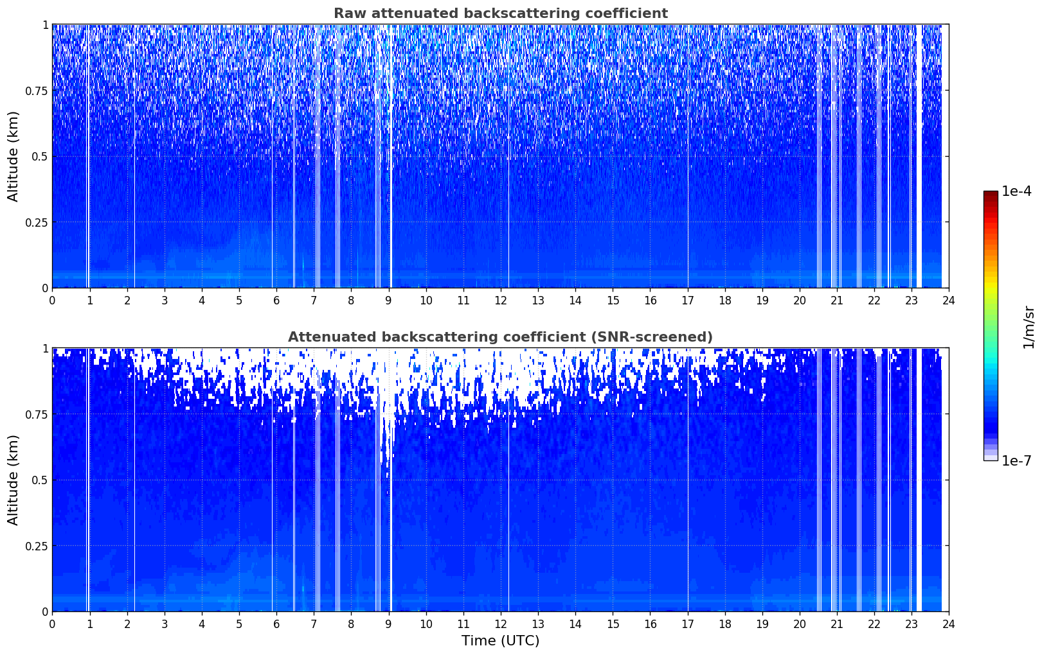1042x655 pixels.
Task: Click hour tick '24' on the raw plot's time axis
Action: tap(949, 301)
